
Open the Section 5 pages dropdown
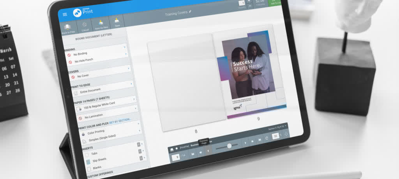277,127
